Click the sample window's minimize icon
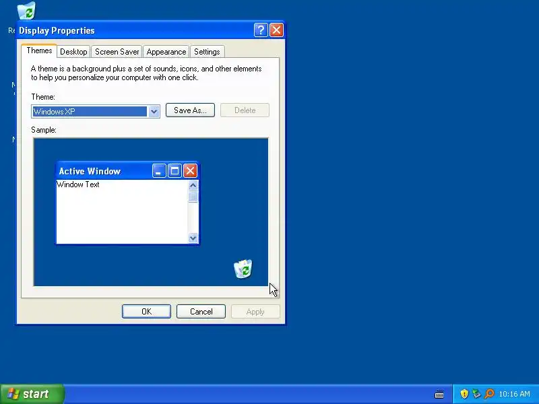Viewport: 539px width, 404px height. 159,171
